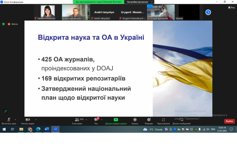Open the Чат chat panel
The width and height of the screenshot is (237, 149).
(96, 121)
